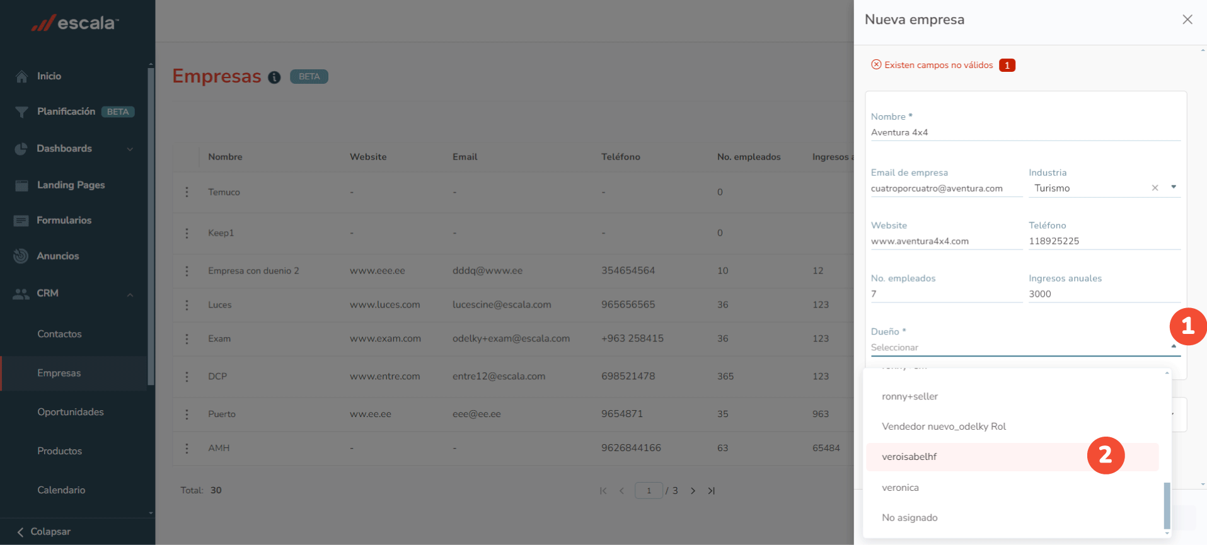1207x545 pixels.
Task: Click the Anuncios target icon
Action: point(21,256)
